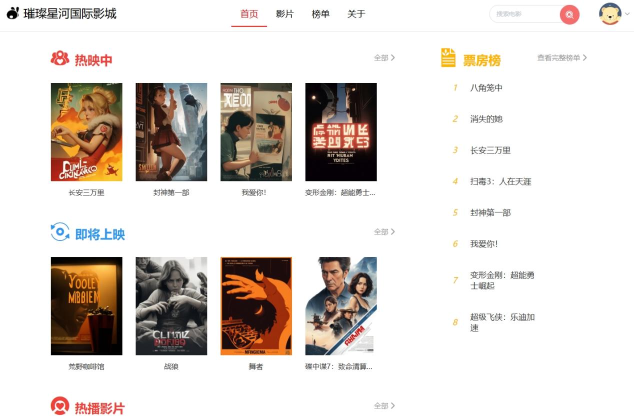The height and width of the screenshot is (419, 634).
Task: Select 扫毒3：人在天涯 ranking entry
Action: (500, 181)
